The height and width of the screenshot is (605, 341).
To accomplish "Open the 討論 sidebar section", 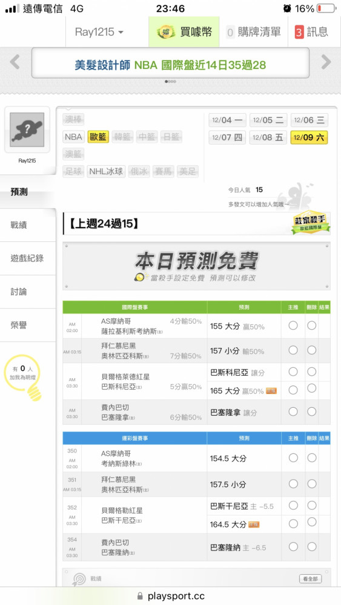I will coord(28,292).
